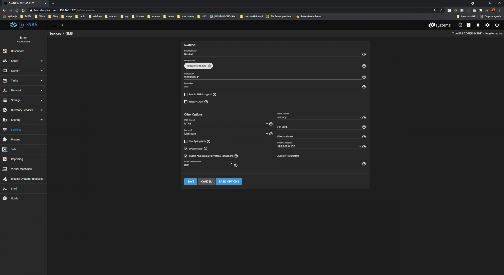Toggle the NTLMv1 Auth checkbox
This screenshot has width=504, height=275.
pyautogui.click(x=186, y=102)
